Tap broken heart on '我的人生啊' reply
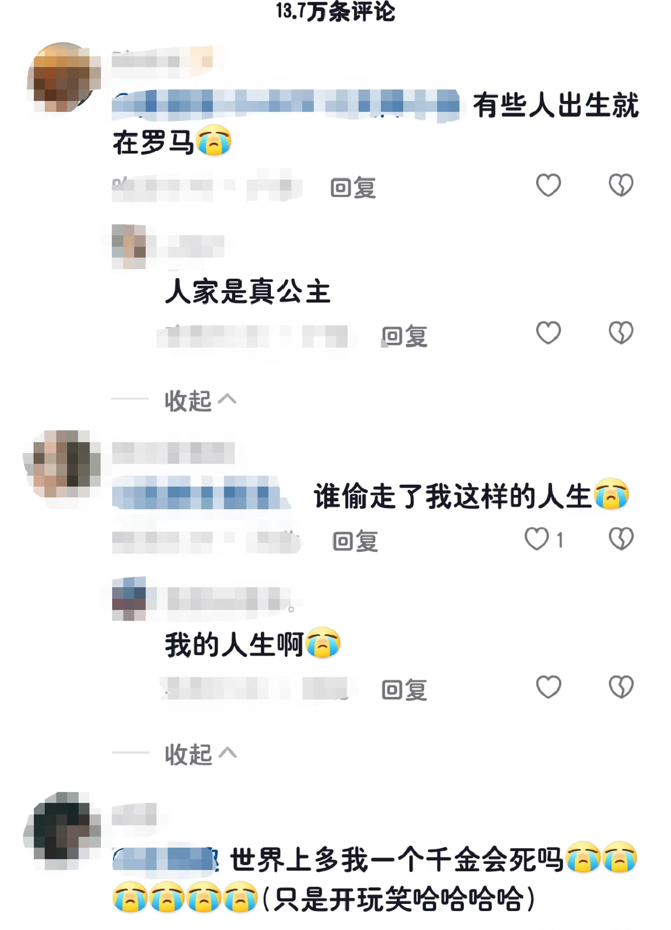 621,687
